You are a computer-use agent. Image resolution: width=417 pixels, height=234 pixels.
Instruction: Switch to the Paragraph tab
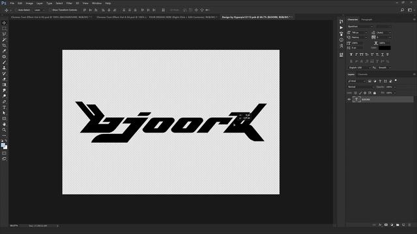click(x=367, y=19)
